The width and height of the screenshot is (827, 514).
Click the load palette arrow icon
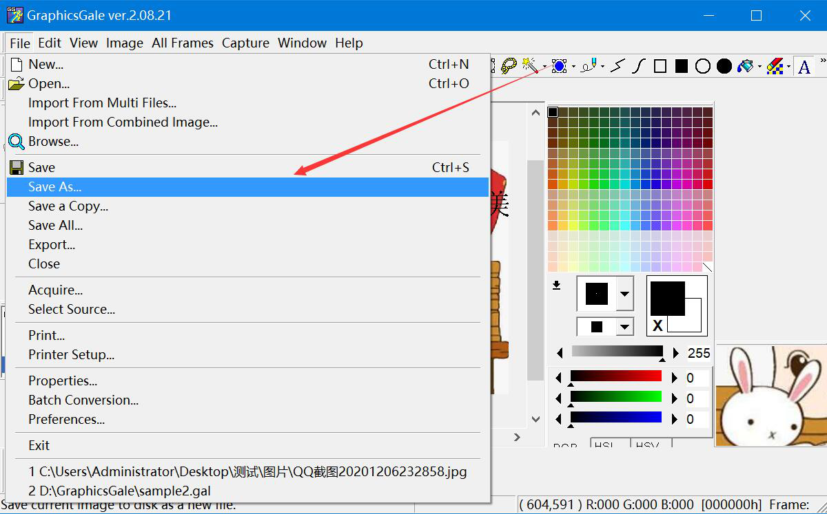click(x=556, y=286)
